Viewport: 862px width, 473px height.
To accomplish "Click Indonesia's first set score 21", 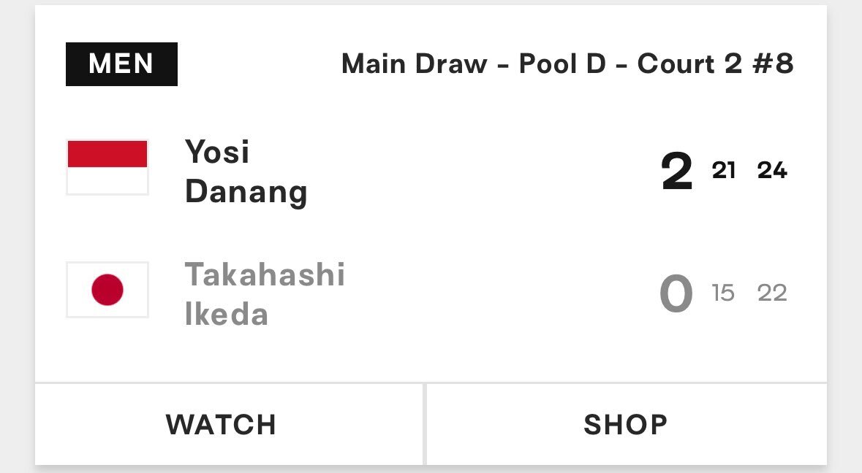I will (724, 171).
